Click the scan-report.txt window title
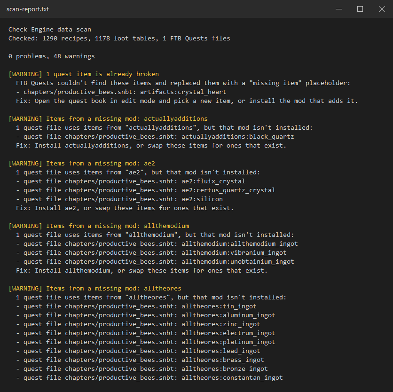This screenshot has height=392, width=393. pyautogui.click(x=28, y=9)
